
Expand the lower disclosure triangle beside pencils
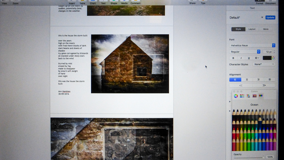[230, 111]
